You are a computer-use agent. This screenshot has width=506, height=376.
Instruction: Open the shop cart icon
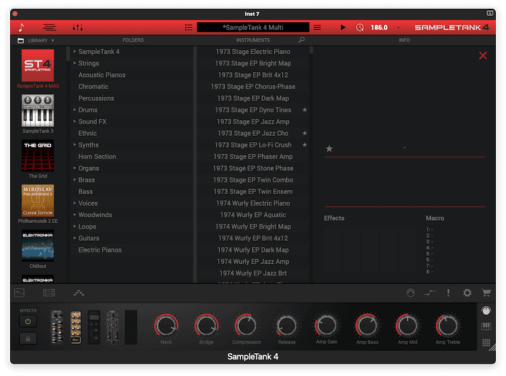pyautogui.click(x=486, y=293)
